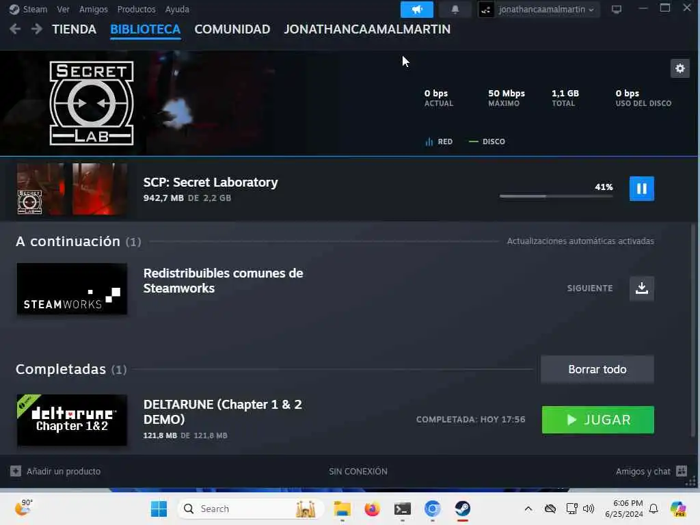Viewport: 700px width, 525px height.
Task: Switch to the TIENDA tab
Action: coord(74,29)
